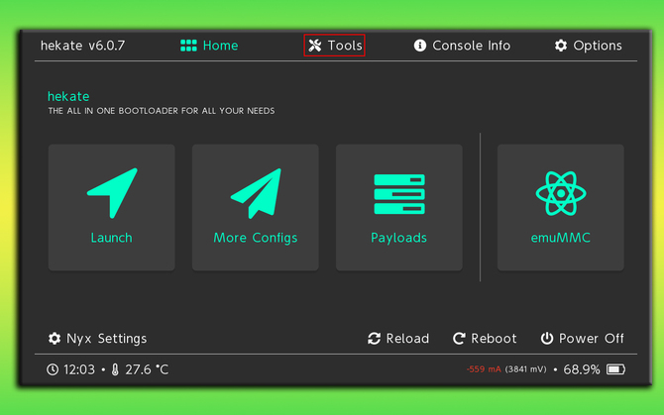Click the 68.9% battery percentage

[x=582, y=369]
